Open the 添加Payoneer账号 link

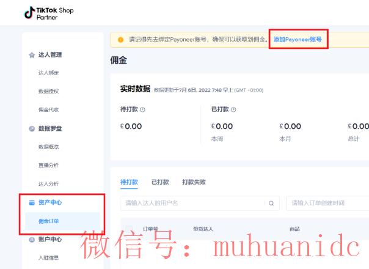[x=298, y=40]
